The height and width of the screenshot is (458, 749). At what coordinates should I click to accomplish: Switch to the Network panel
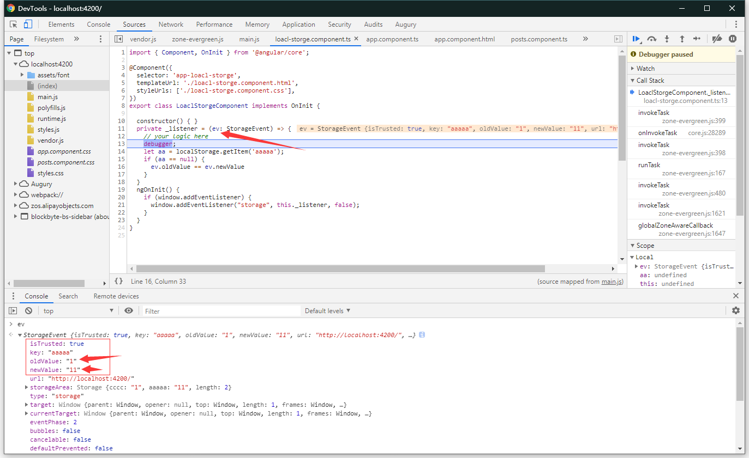click(171, 25)
